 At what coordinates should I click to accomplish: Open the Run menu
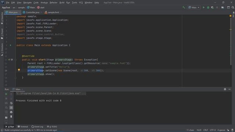[68, 3]
